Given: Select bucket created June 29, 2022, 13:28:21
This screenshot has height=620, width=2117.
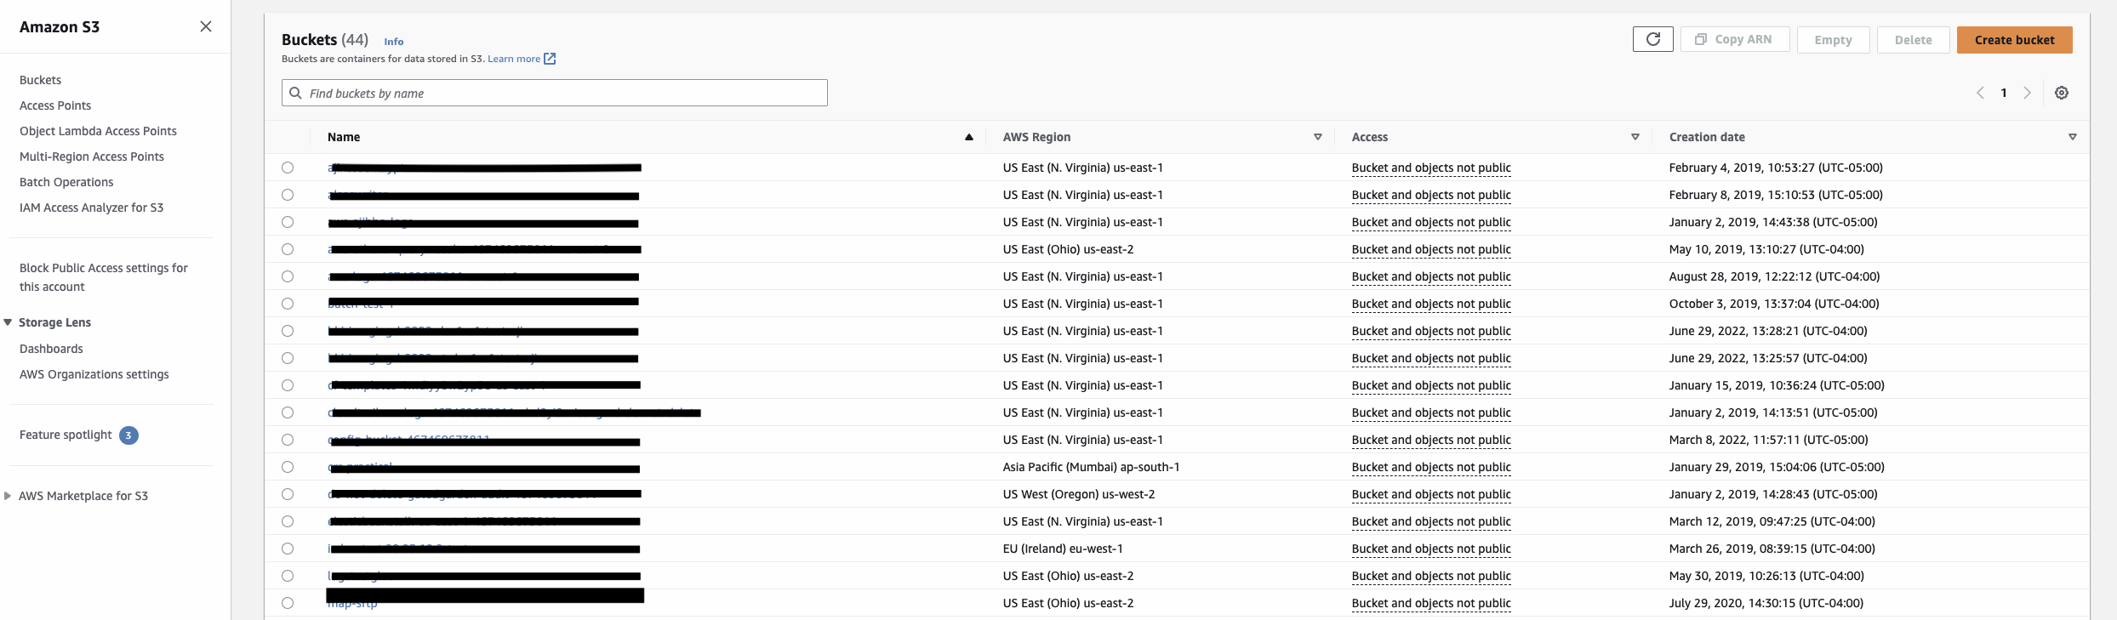Looking at the screenshot, I should point(288,331).
